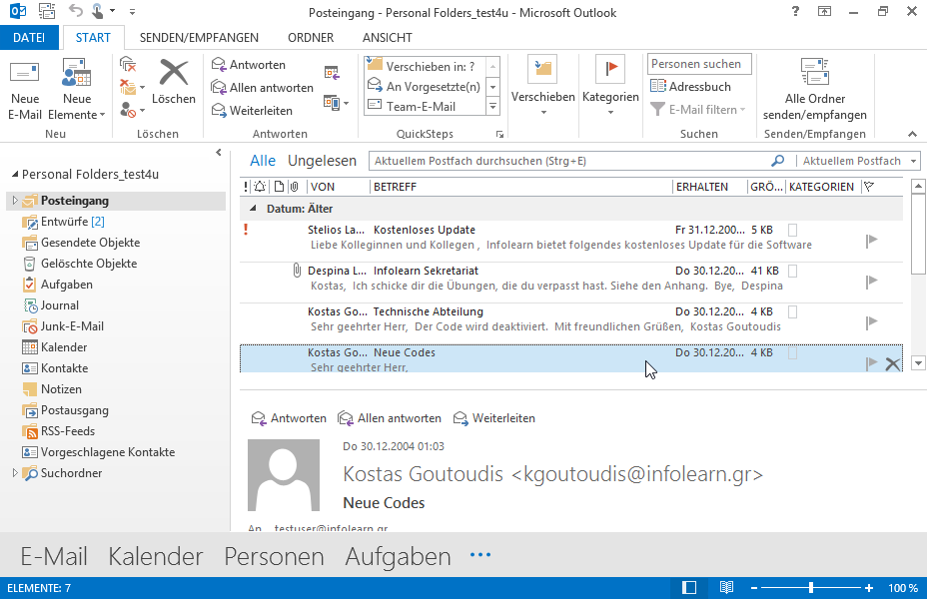The height and width of the screenshot is (599, 927).
Task: Click Allen antworten in the ribbon
Action: 263,88
